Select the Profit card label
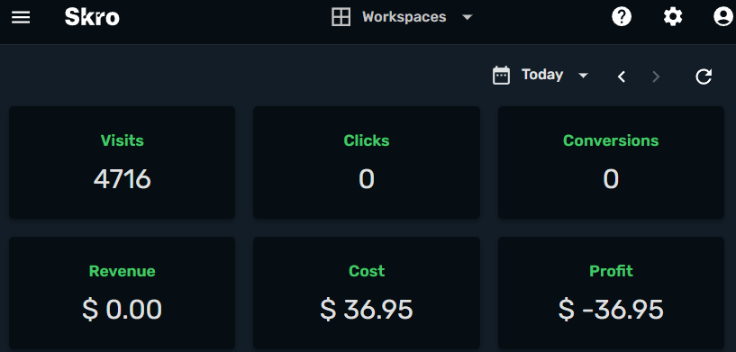This screenshot has width=736, height=352. [x=611, y=271]
